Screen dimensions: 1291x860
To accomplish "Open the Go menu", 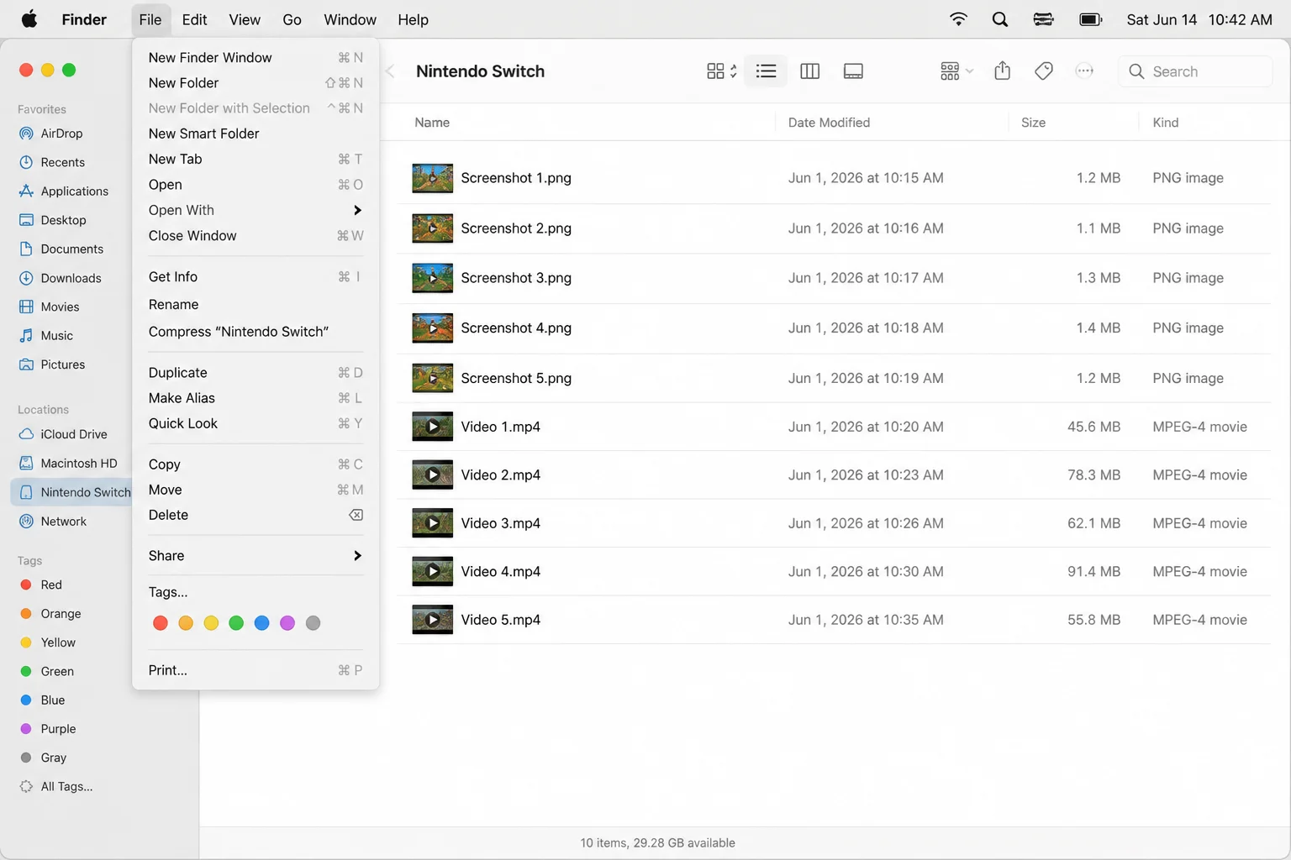I will [x=292, y=19].
